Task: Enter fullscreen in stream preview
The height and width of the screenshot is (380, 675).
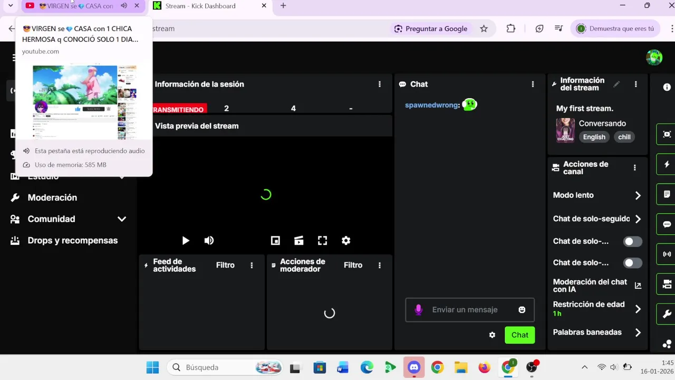Action: click(x=323, y=241)
